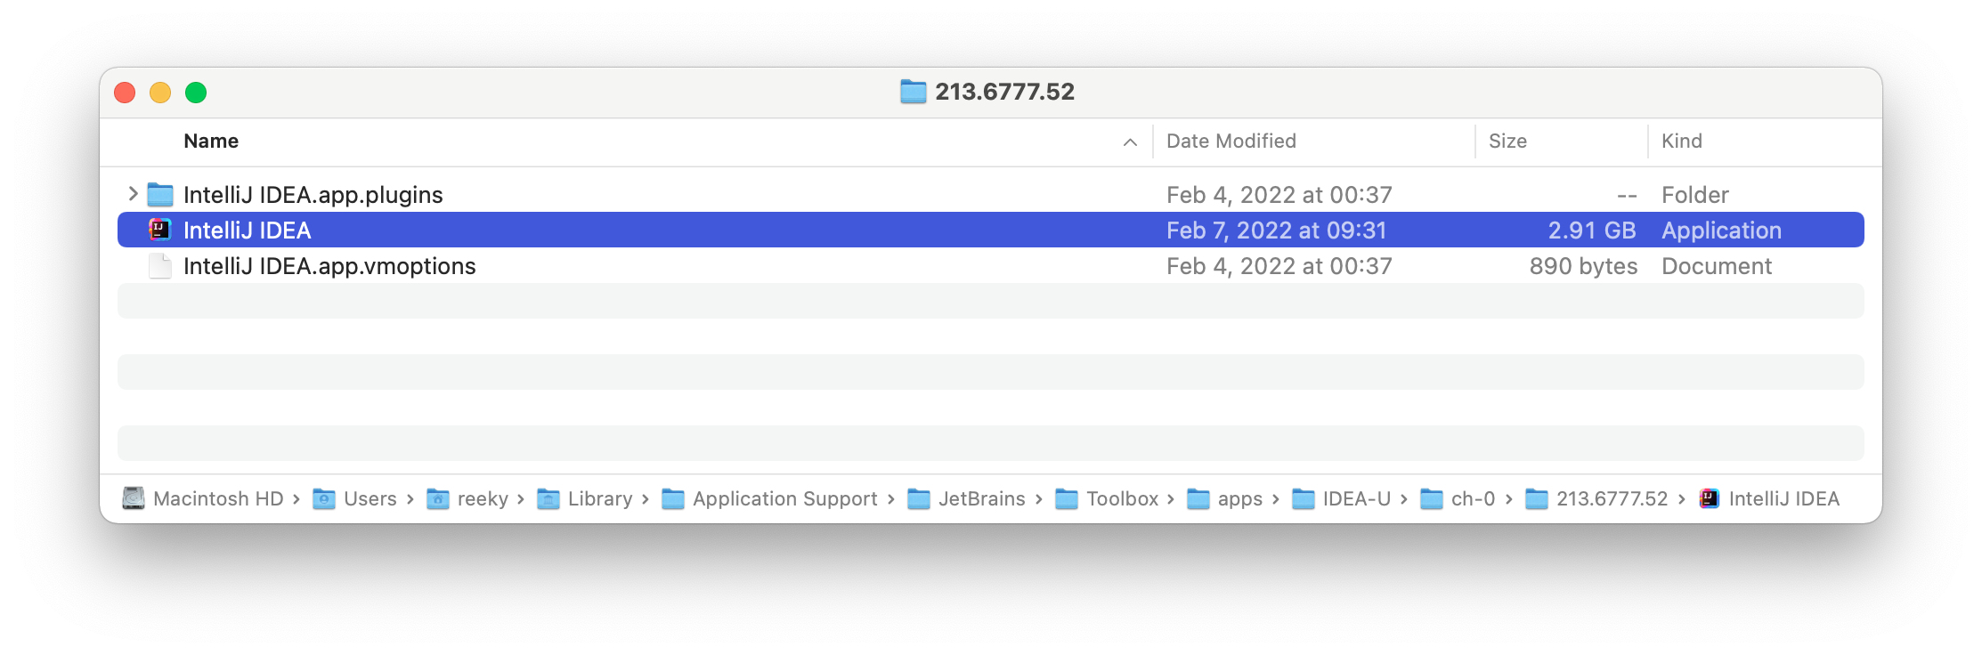Click the Macintosh HD disk icon
Image resolution: width=1982 pixels, height=655 pixels.
pyautogui.click(x=134, y=499)
